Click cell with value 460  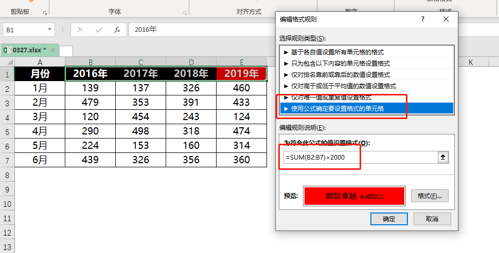coord(242,88)
